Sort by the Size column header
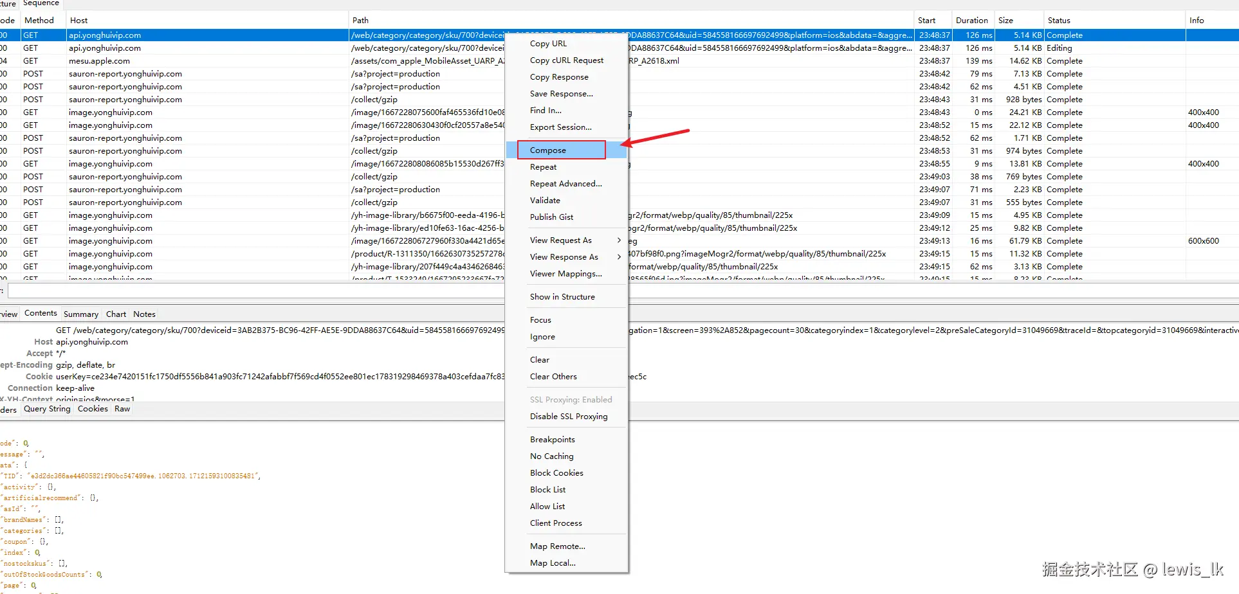1239x594 pixels. point(1019,21)
